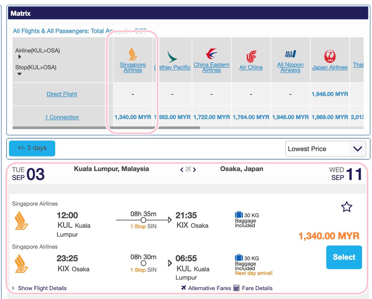Click the 1 Stop SIN label on outbound flight
The height and width of the screenshot is (299, 372).
[144, 227]
